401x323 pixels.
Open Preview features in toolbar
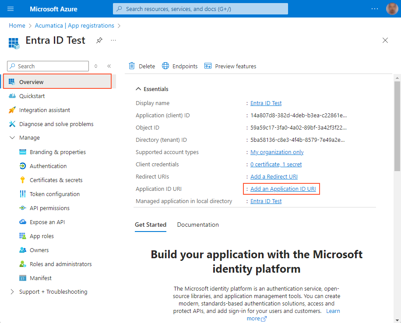(230, 66)
